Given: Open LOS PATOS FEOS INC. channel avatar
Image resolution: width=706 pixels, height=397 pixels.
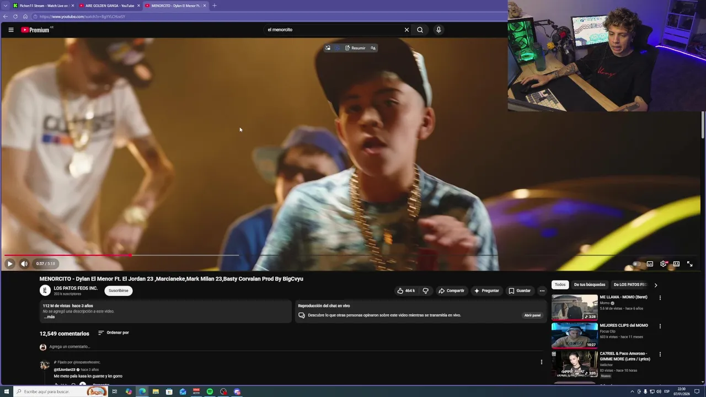Looking at the screenshot, I should point(45,291).
